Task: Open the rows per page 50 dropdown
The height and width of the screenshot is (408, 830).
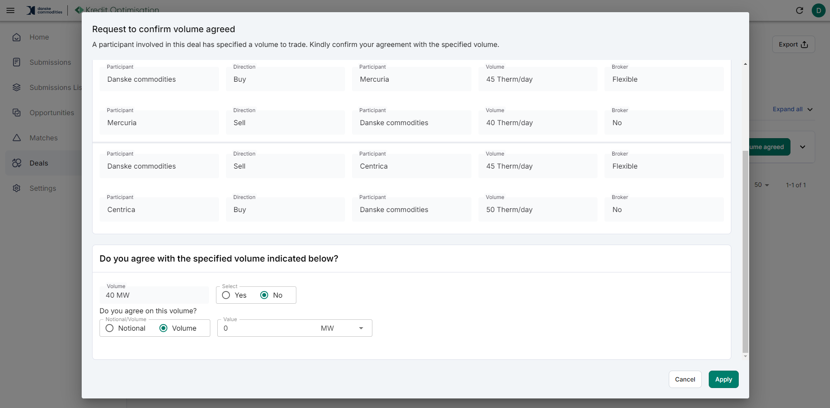Action: click(762, 185)
